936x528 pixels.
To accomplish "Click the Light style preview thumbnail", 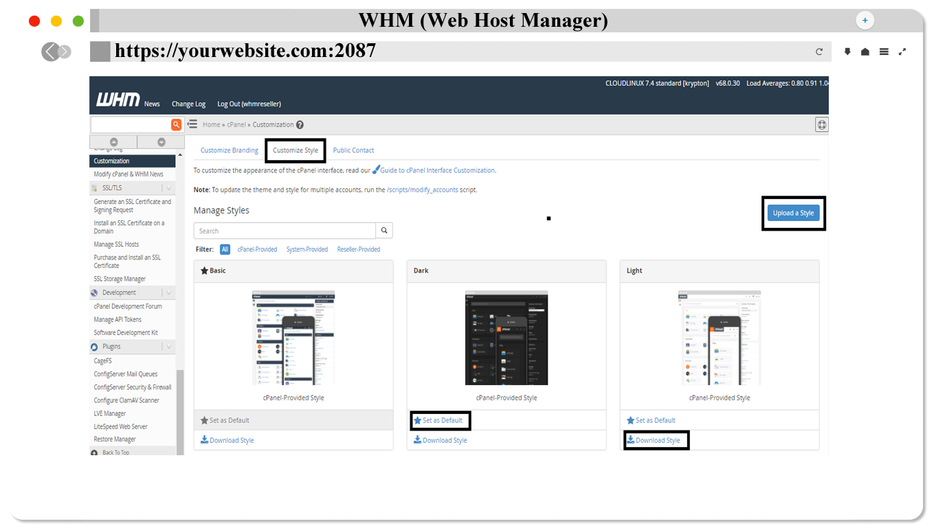I will pos(720,337).
